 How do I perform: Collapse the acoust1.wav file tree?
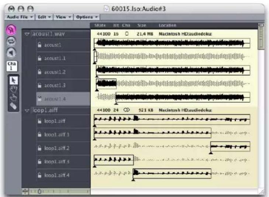[27, 34]
